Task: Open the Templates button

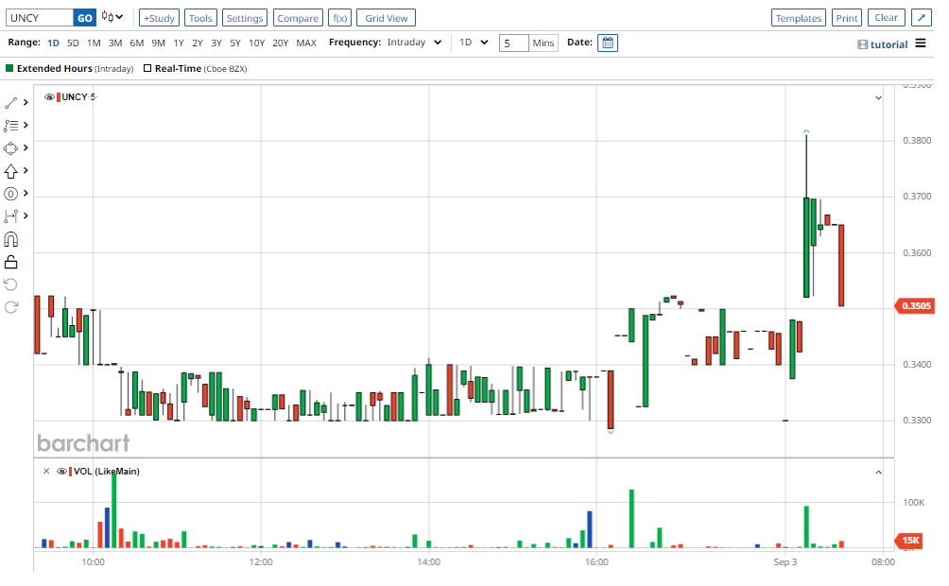Action: click(799, 18)
